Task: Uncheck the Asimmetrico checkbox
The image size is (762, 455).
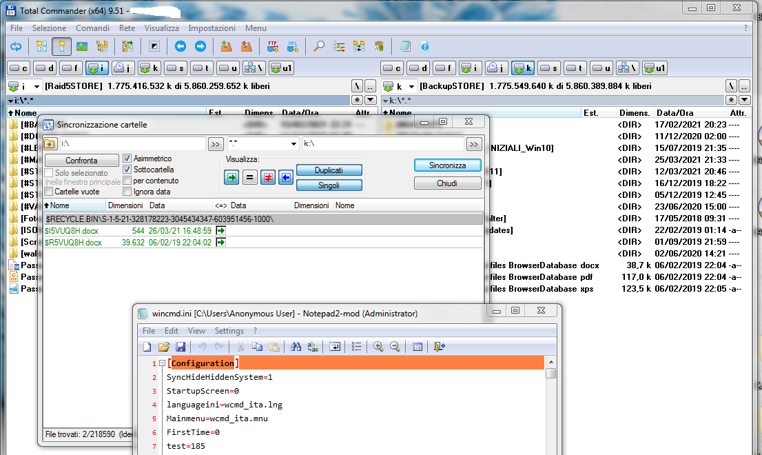Action: tap(127, 159)
